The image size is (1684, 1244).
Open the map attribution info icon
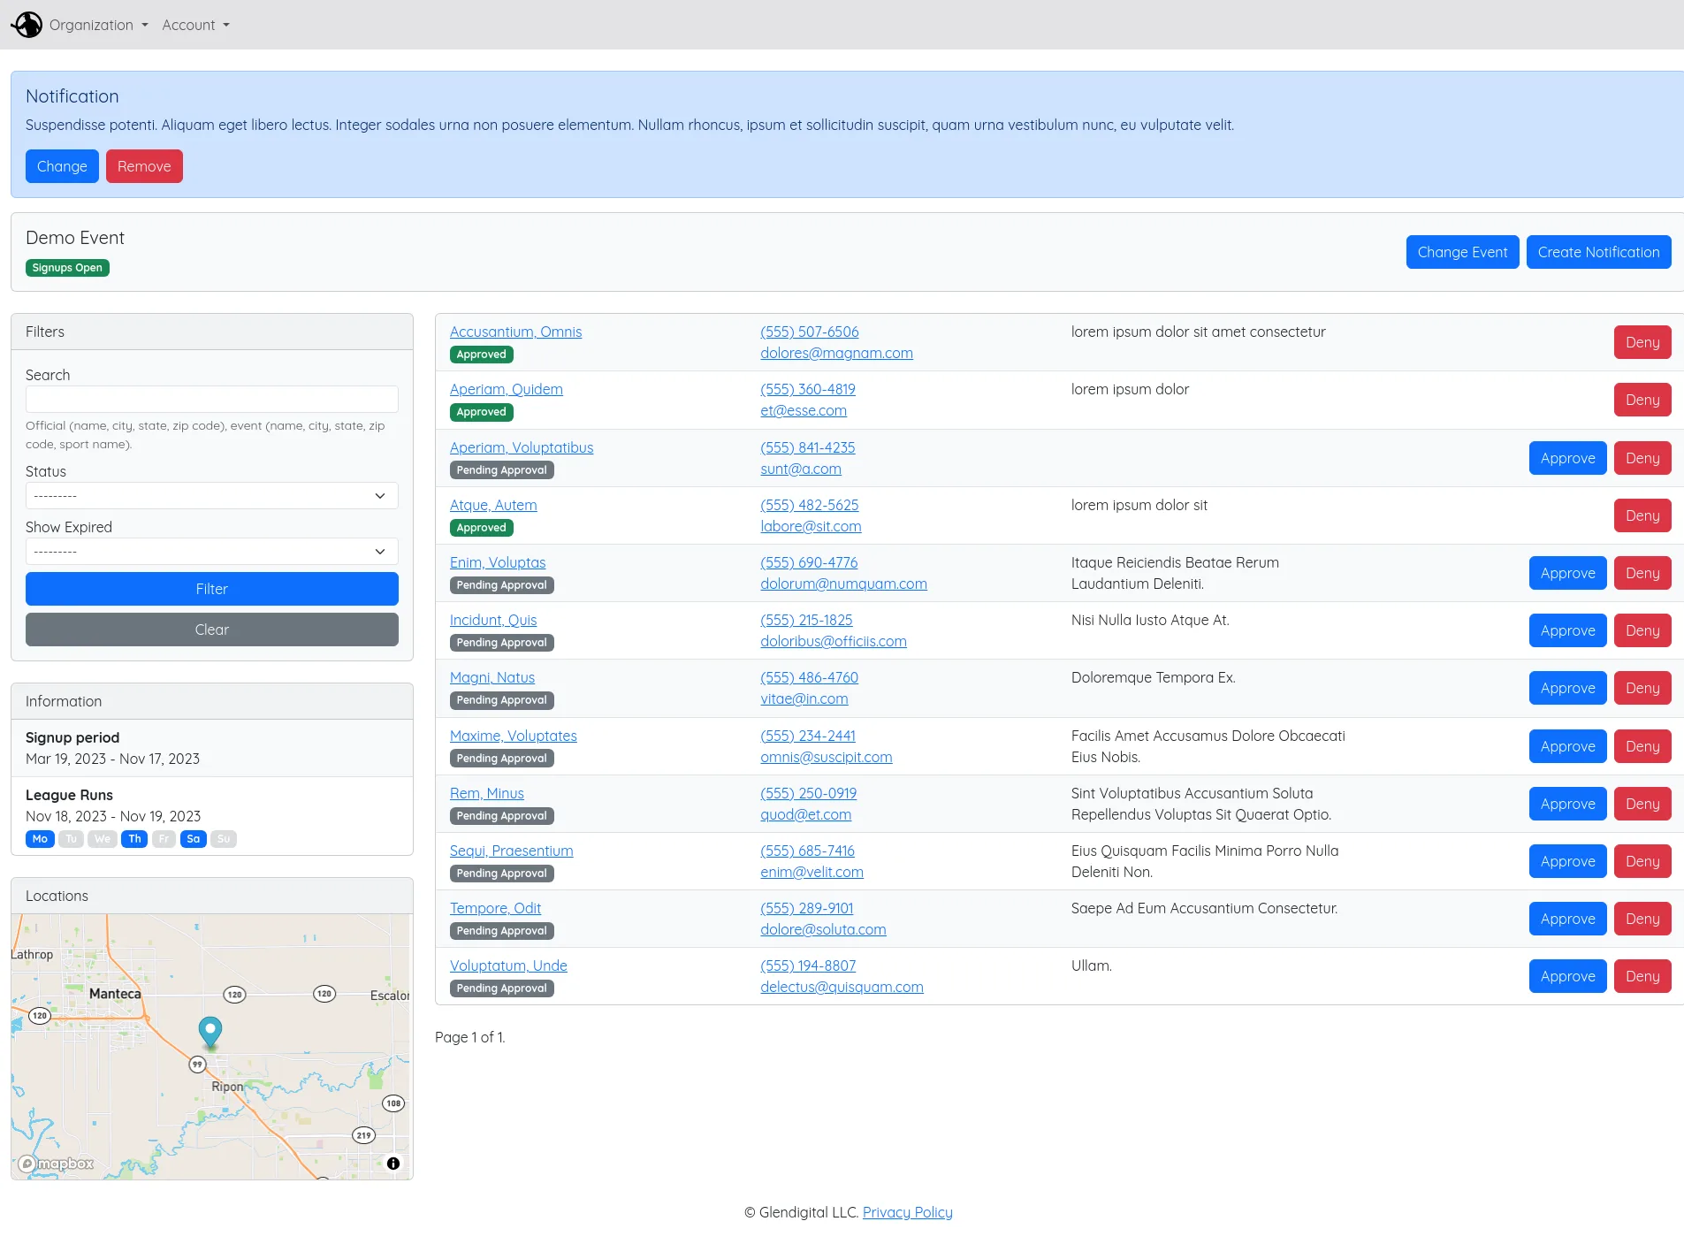coord(393,1164)
